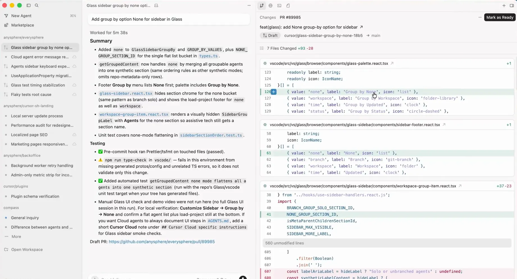Open the PR options ellipsis menu

pyautogui.click(x=480, y=17)
